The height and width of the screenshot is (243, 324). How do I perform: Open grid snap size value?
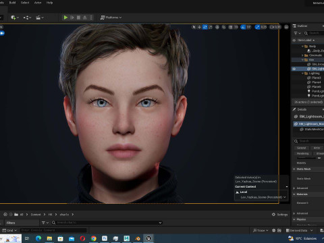(x=236, y=27)
